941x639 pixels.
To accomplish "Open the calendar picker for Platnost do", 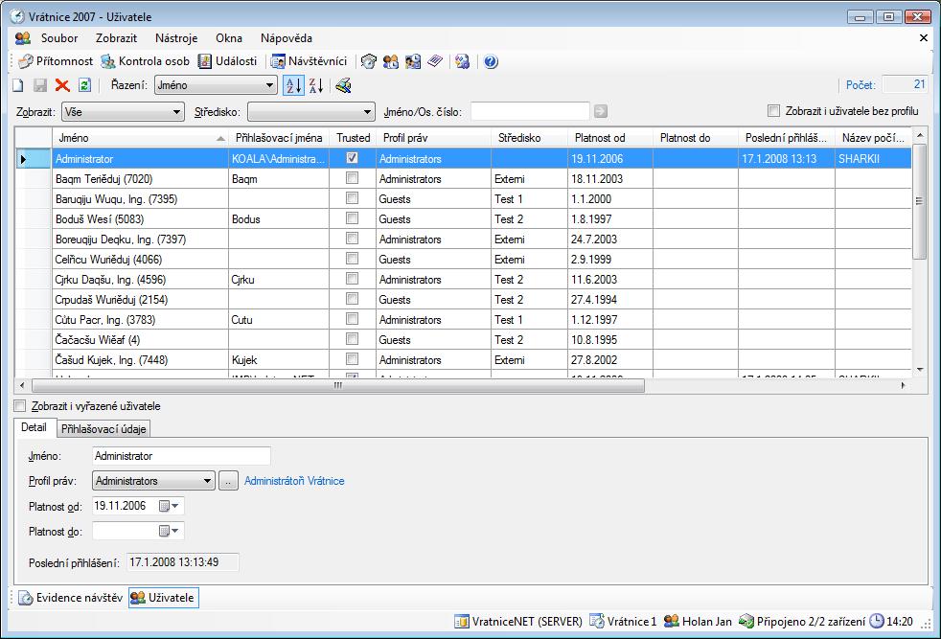I will coord(169,531).
